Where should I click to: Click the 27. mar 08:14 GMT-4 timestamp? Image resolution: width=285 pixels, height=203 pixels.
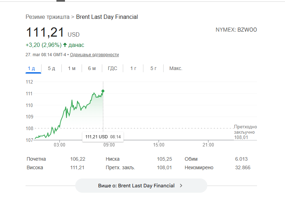click(46, 55)
